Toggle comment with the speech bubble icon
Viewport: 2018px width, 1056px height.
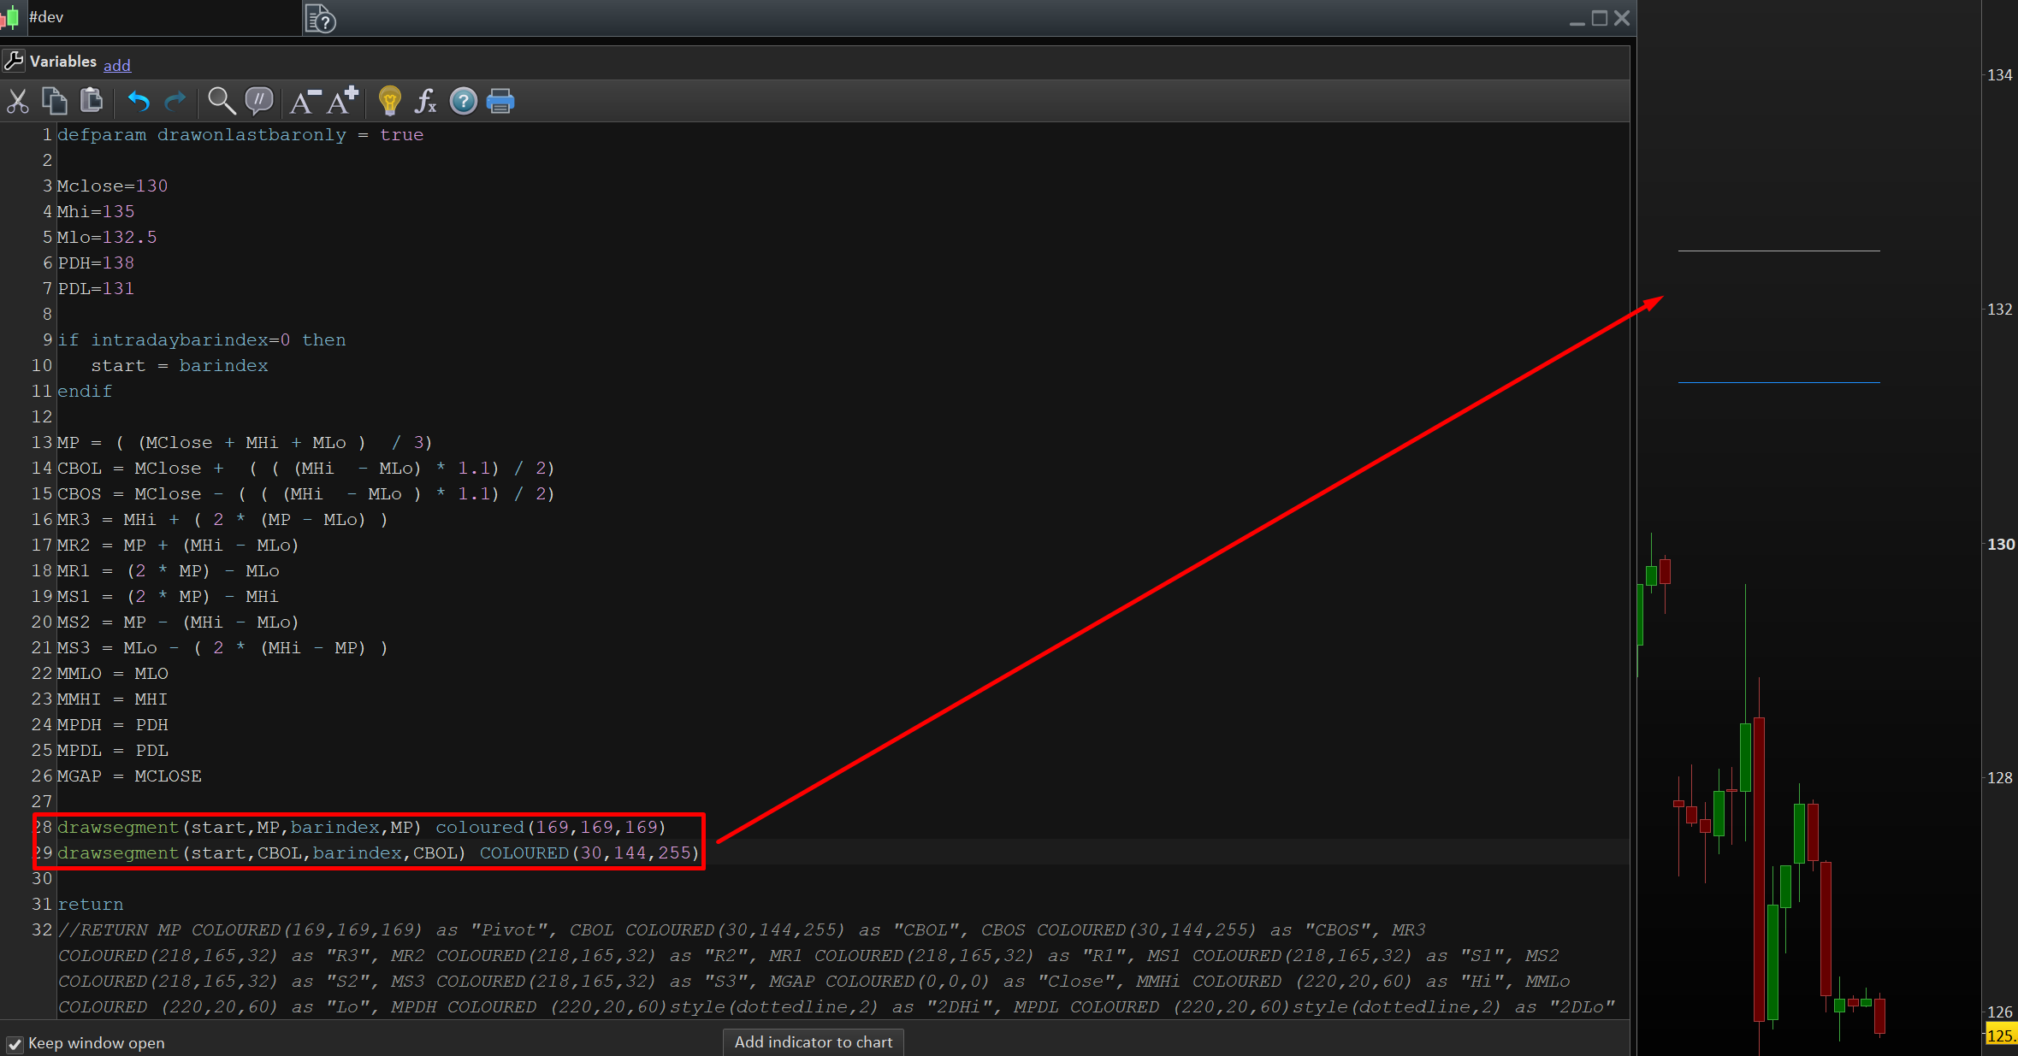pyautogui.click(x=258, y=102)
